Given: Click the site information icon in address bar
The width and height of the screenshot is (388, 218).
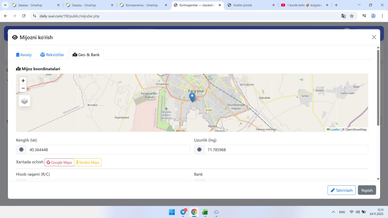Looking at the screenshot, I should (x=35, y=16).
